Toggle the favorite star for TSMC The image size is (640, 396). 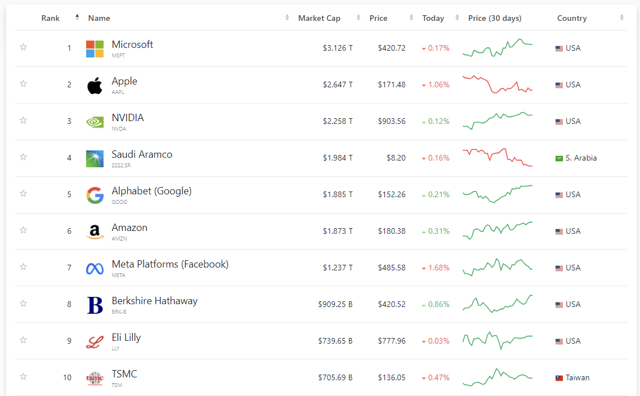click(x=23, y=376)
